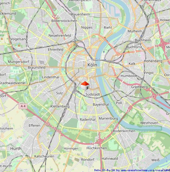Click motorway exit number 13
Viewport: 170px width, 172px height.
128,111
